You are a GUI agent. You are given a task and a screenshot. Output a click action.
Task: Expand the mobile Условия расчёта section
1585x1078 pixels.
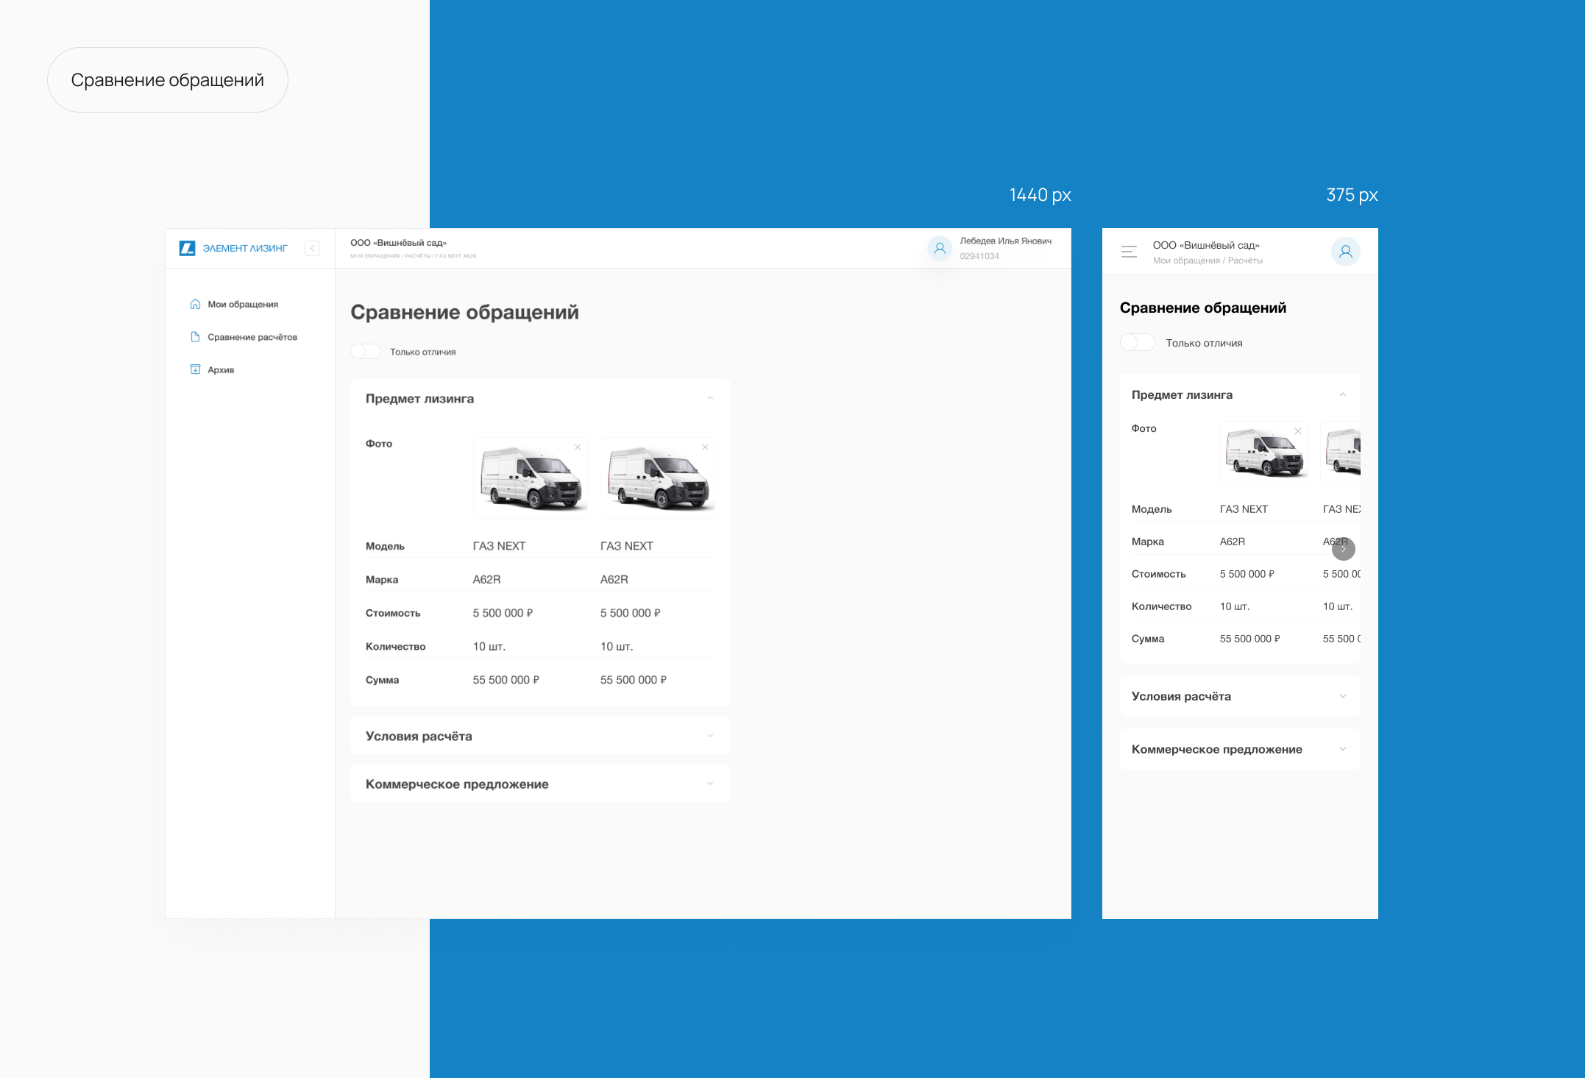coord(1342,696)
